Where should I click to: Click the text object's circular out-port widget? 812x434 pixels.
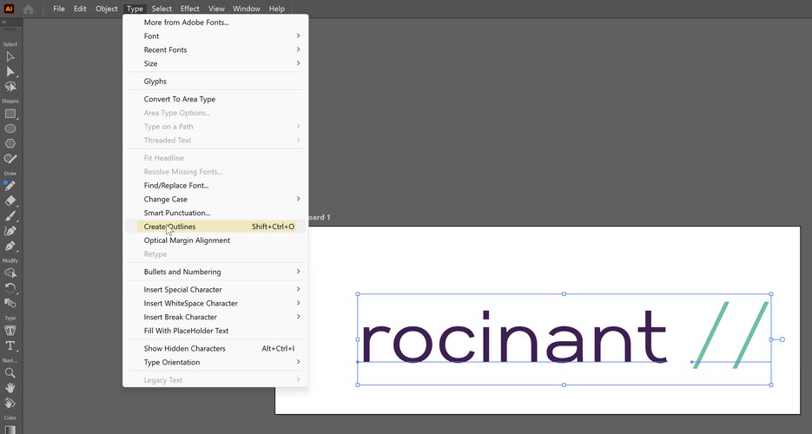point(782,339)
